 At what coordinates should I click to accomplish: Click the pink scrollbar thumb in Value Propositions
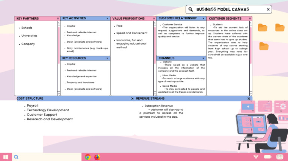click(x=155, y=45)
